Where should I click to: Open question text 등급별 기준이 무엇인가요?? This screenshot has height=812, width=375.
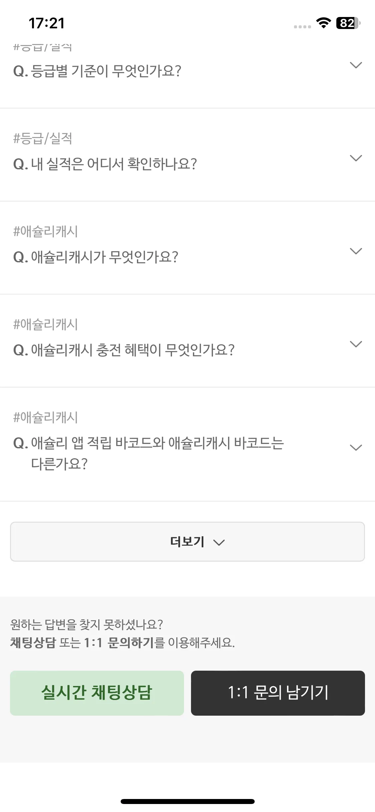pos(97,71)
